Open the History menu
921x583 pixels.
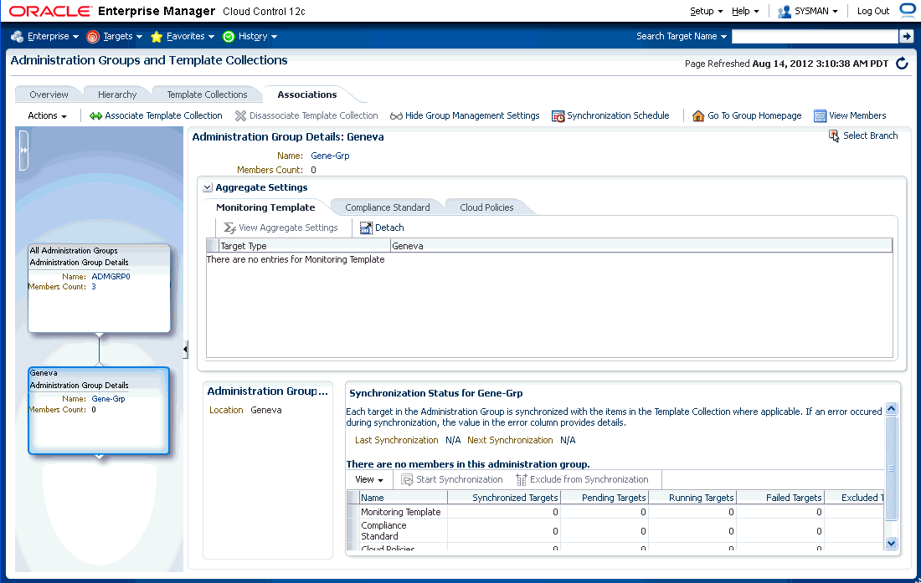coord(257,36)
